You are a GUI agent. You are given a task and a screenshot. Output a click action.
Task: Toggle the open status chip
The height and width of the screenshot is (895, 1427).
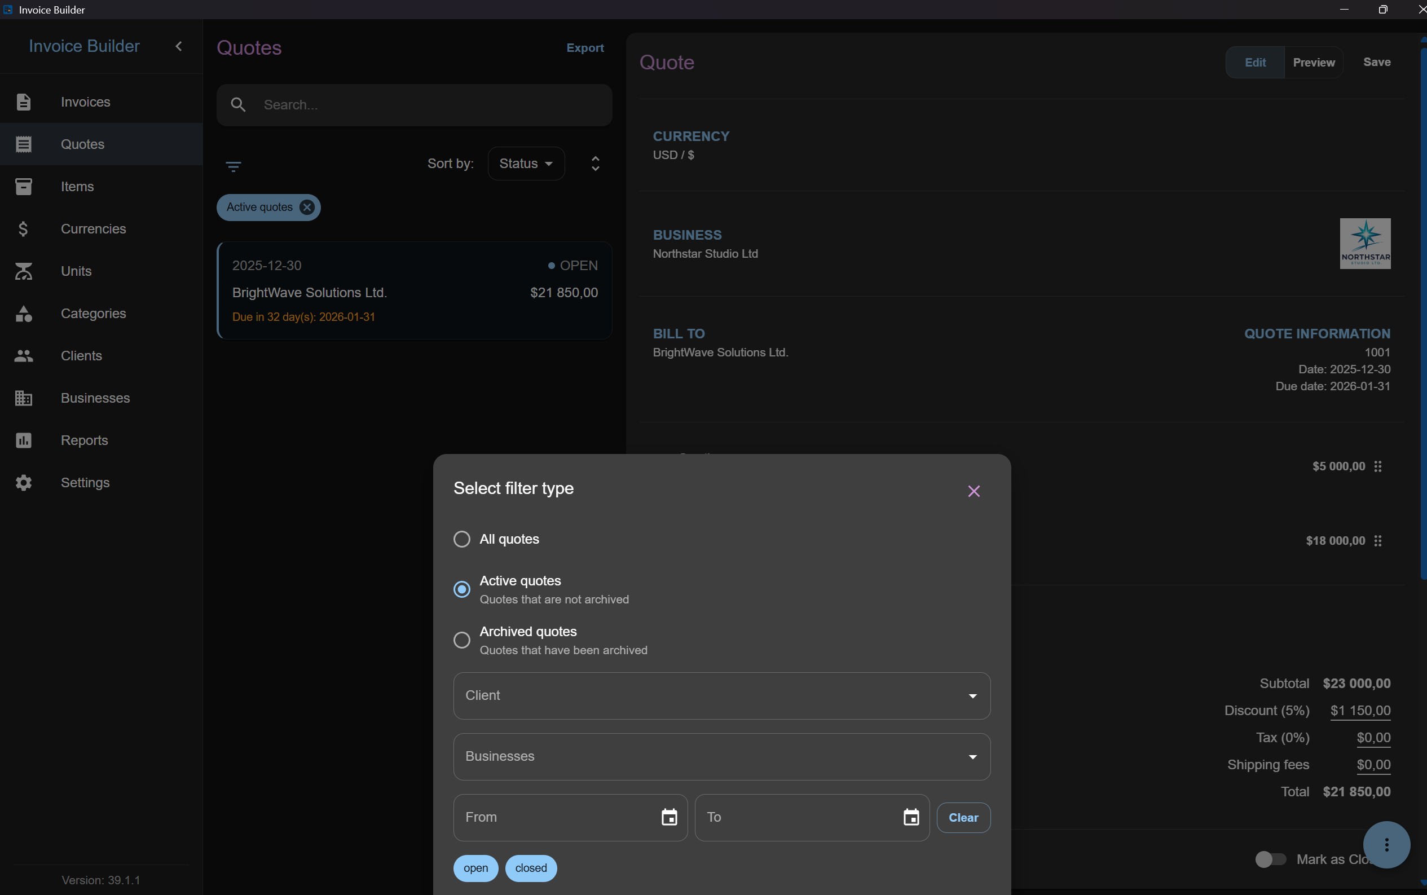pyautogui.click(x=476, y=868)
